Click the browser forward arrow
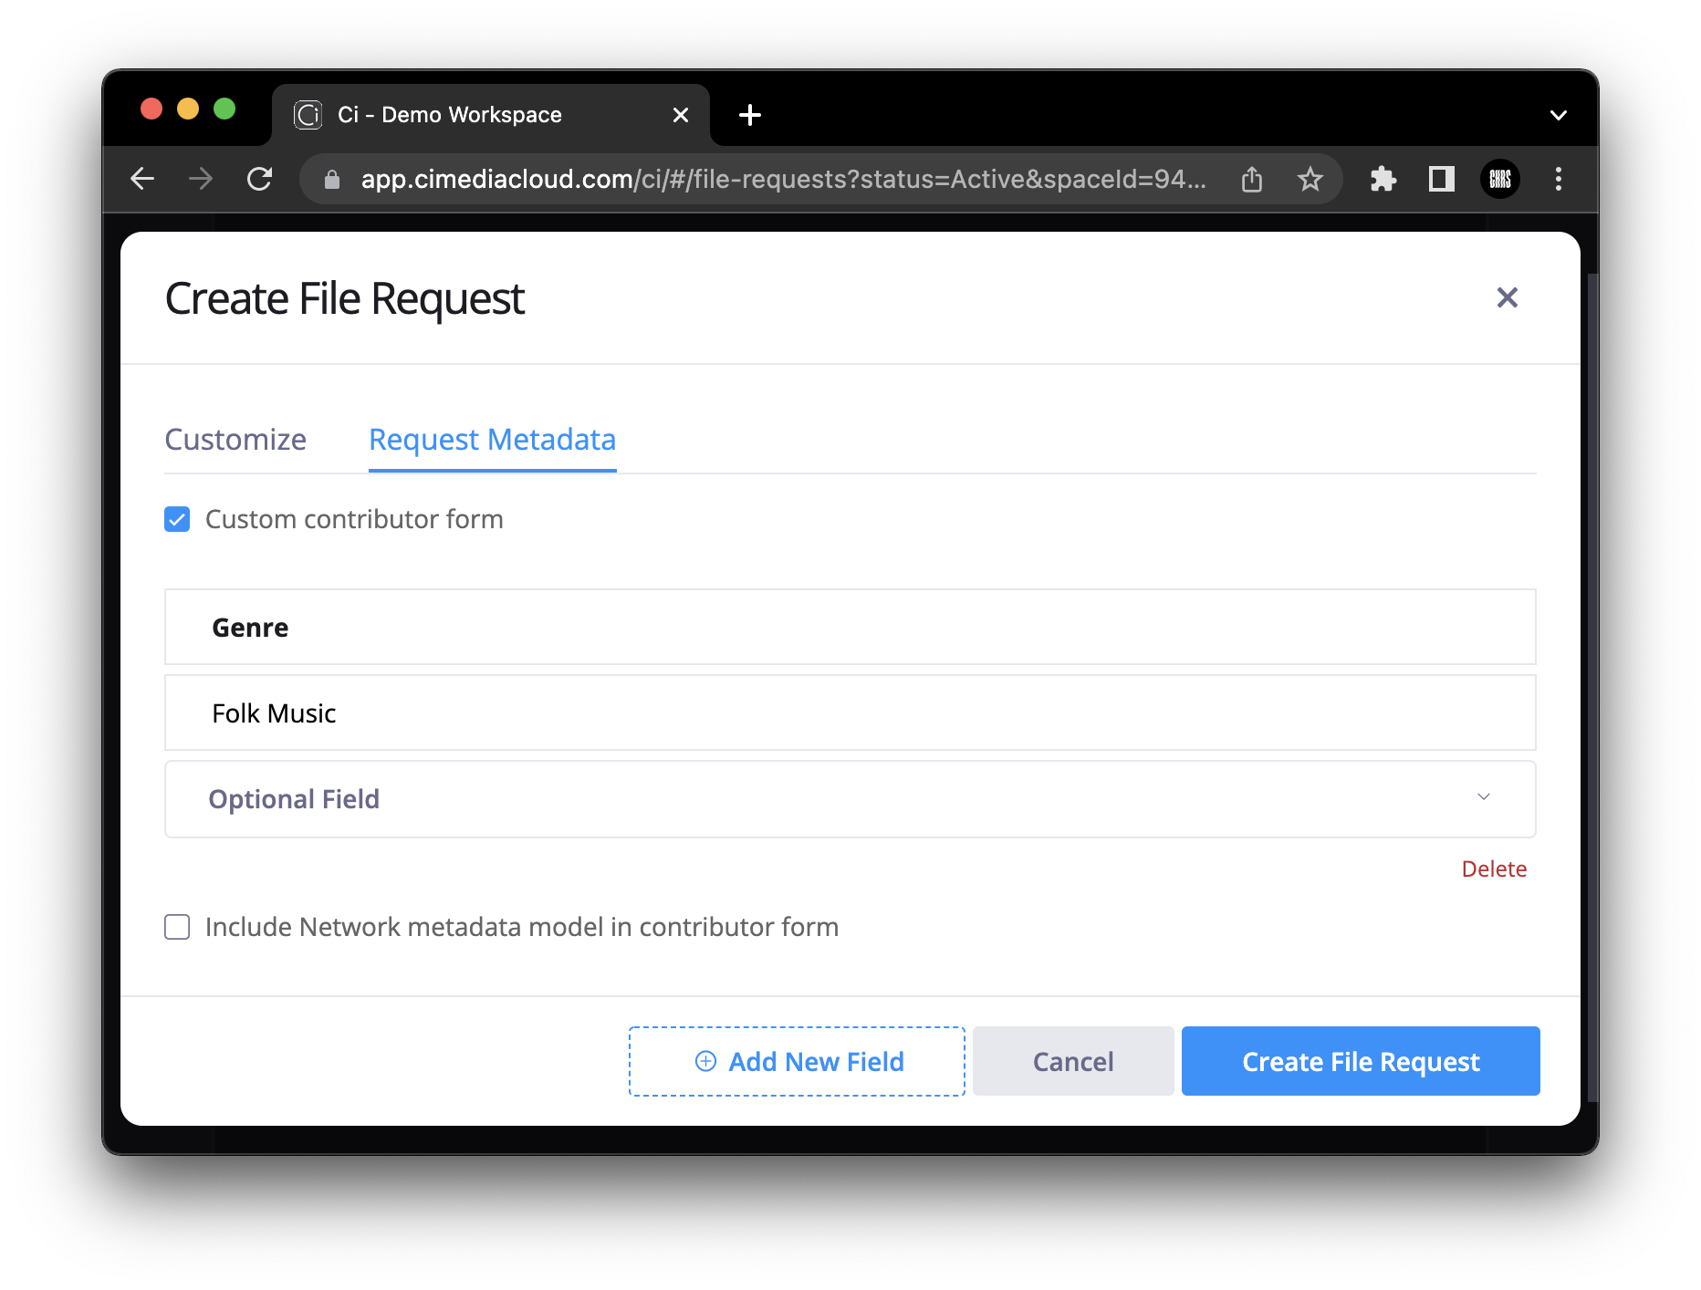 click(201, 179)
